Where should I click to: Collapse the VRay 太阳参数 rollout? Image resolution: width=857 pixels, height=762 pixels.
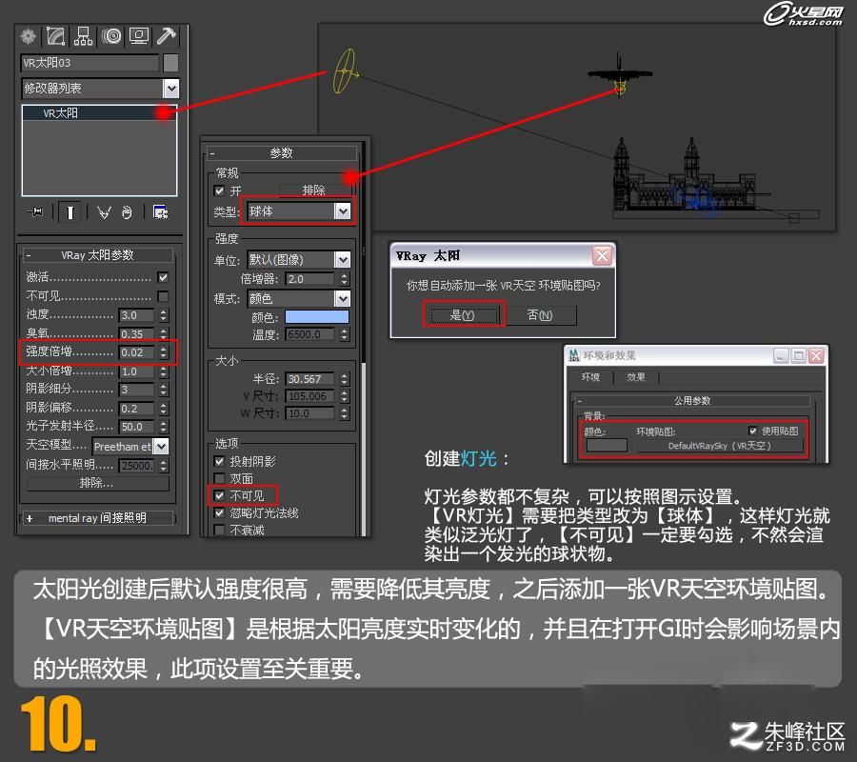tap(97, 255)
